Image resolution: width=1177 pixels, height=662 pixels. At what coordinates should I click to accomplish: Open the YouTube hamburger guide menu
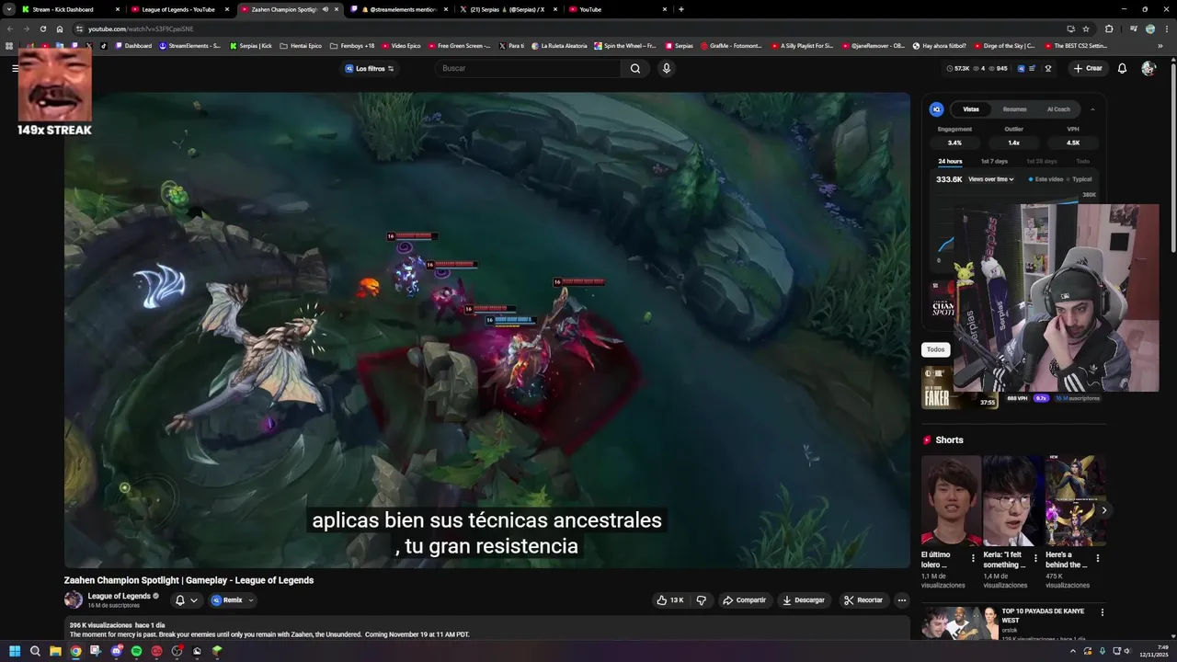[x=15, y=68]
